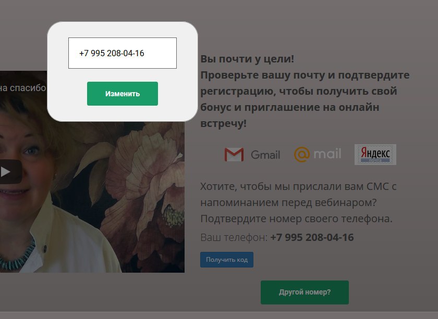This screenshot has width=438, height=319.
Task: Click the 'на спасибо' video title
Action: [23, 88]
